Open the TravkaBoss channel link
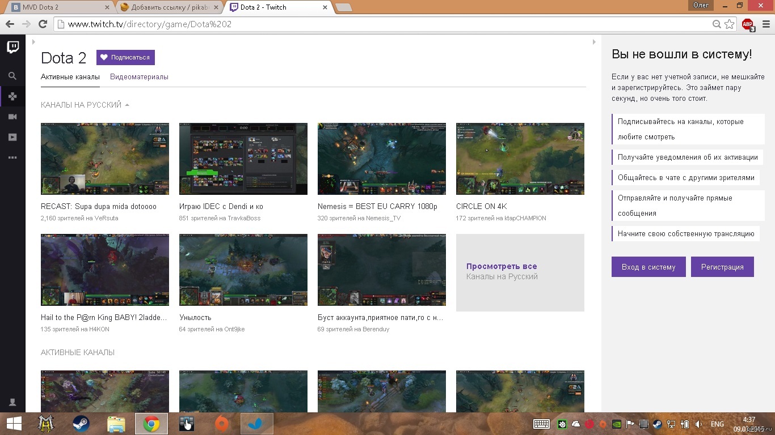The width and height of the screenshot is (775, 435). coord(244,218)
